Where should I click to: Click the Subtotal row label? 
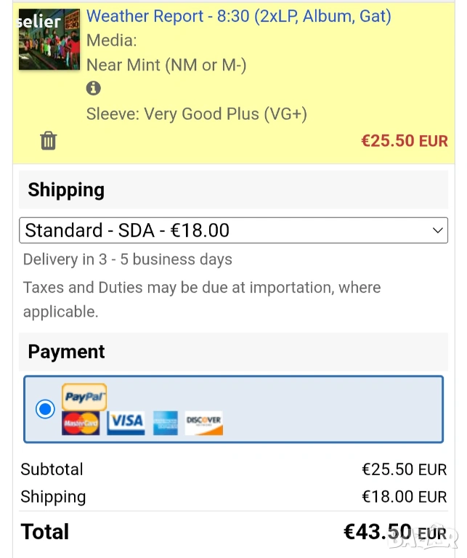(52, 469)
